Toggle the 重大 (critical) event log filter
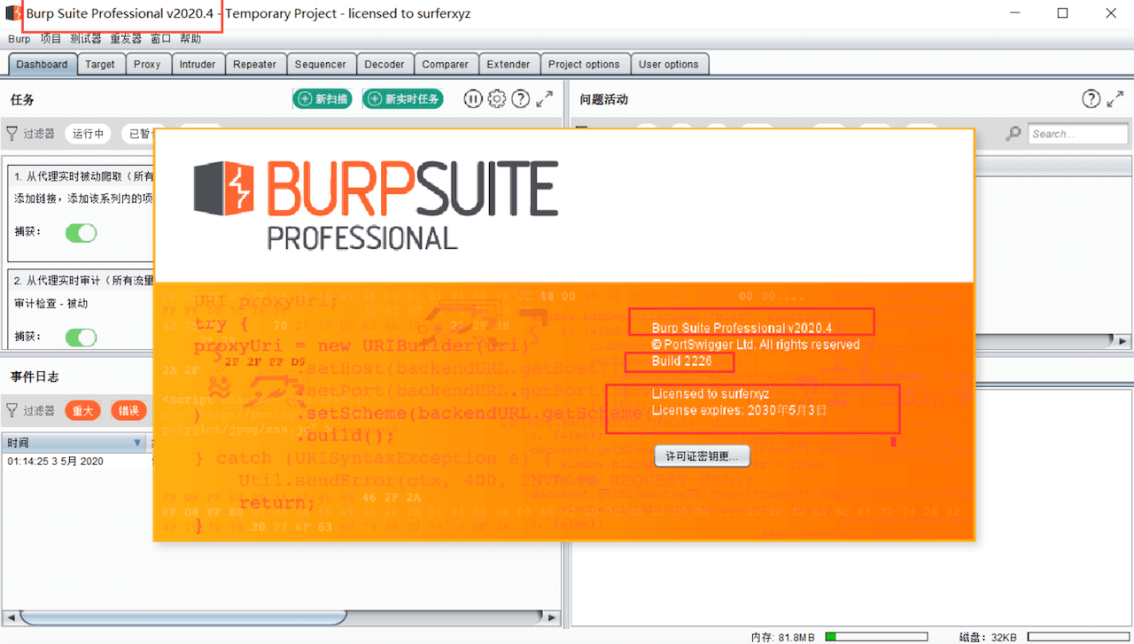1134x644 pixels. 82,410
